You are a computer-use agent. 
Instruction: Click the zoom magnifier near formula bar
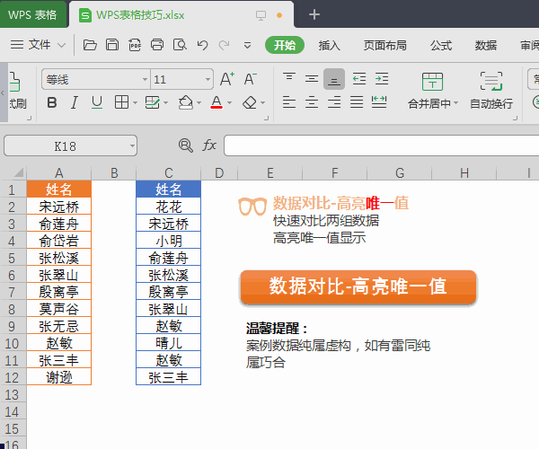tap(186, 145)
